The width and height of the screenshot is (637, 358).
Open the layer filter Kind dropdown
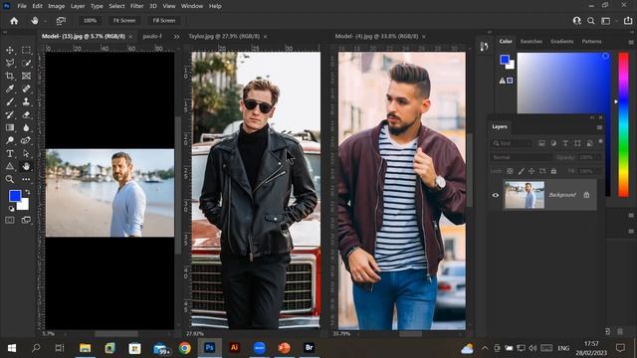[x=512, y=143]
